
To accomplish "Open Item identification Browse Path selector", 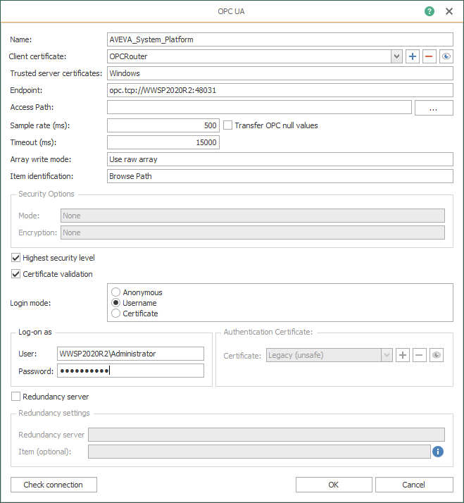I will pos(280,176).
